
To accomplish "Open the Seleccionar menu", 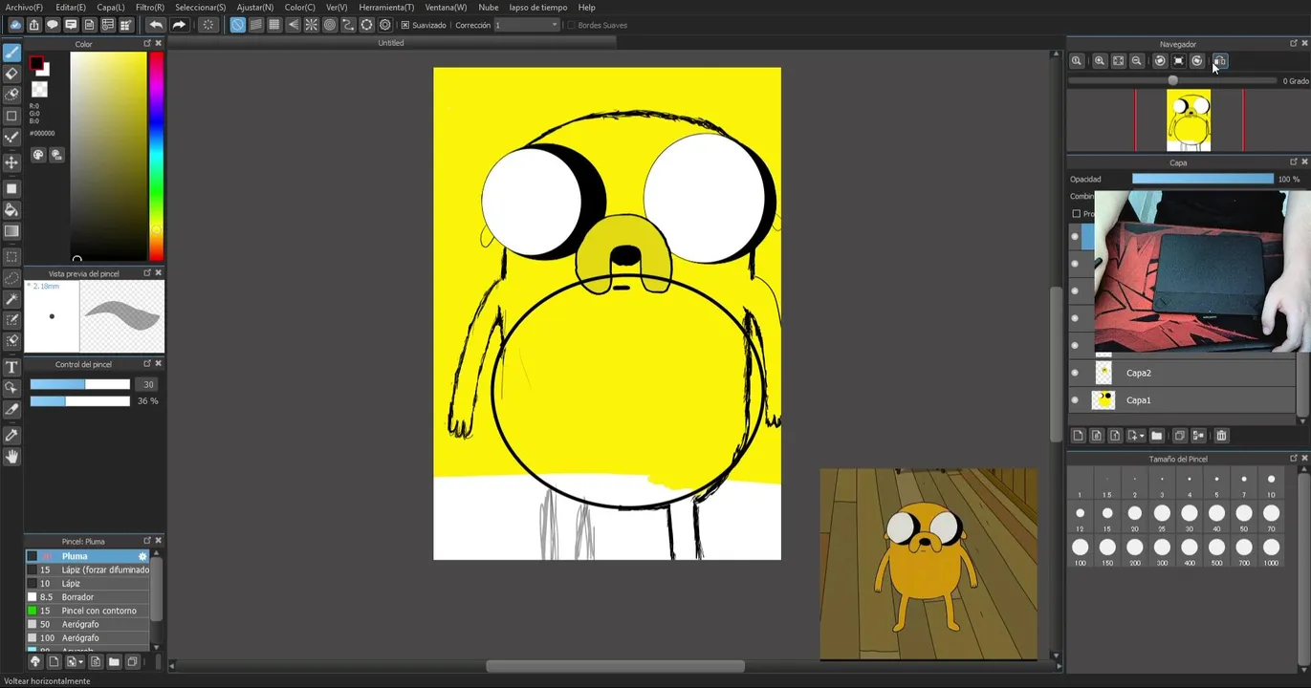I will [x=201, y=8].
